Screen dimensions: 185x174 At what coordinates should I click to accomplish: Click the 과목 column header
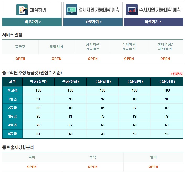12,82
